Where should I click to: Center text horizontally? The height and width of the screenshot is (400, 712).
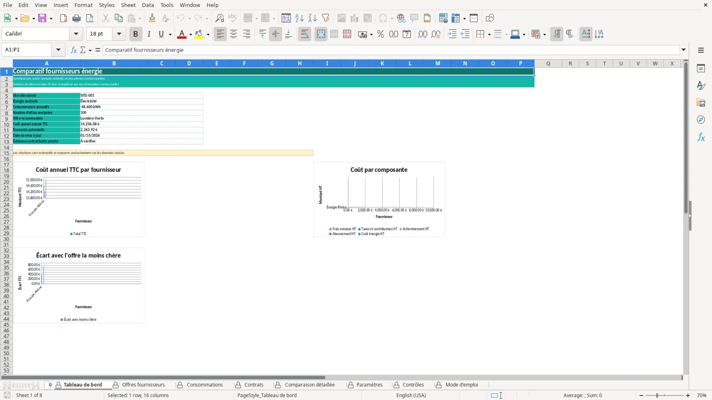234,34
